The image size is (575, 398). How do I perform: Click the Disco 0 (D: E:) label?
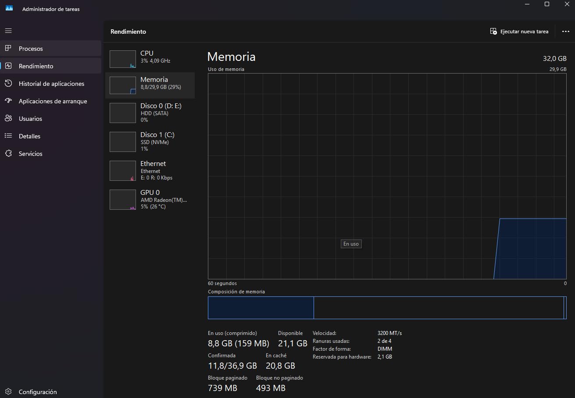tap(161, 106)
